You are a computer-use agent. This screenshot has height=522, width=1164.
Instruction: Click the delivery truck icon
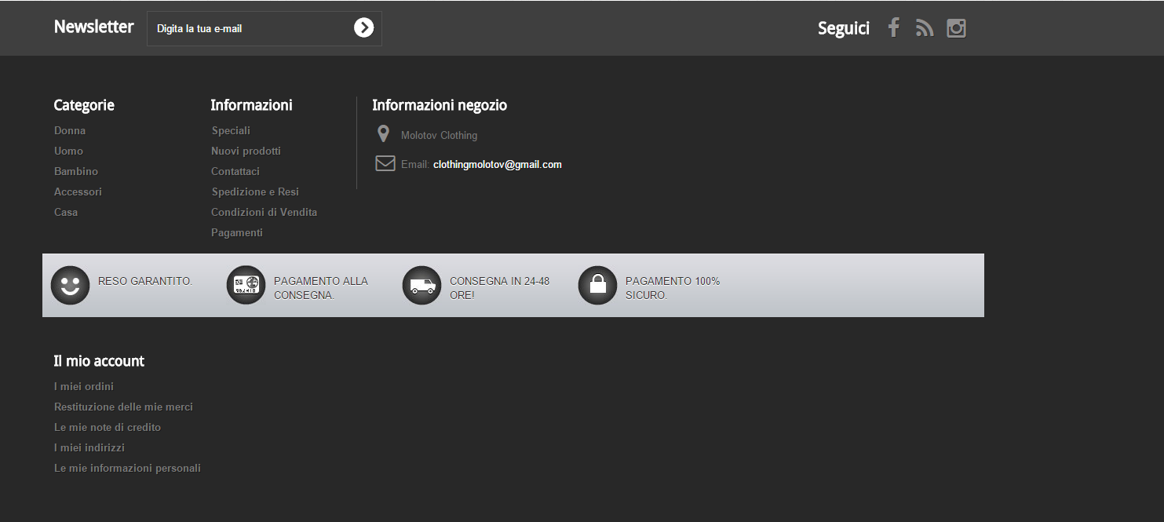pyautogui.click(x=421, y=285)
